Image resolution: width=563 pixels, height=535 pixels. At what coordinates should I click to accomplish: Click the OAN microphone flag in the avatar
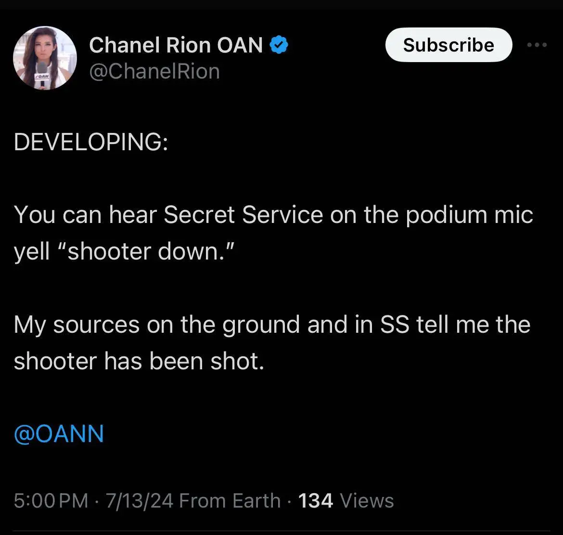42,77
